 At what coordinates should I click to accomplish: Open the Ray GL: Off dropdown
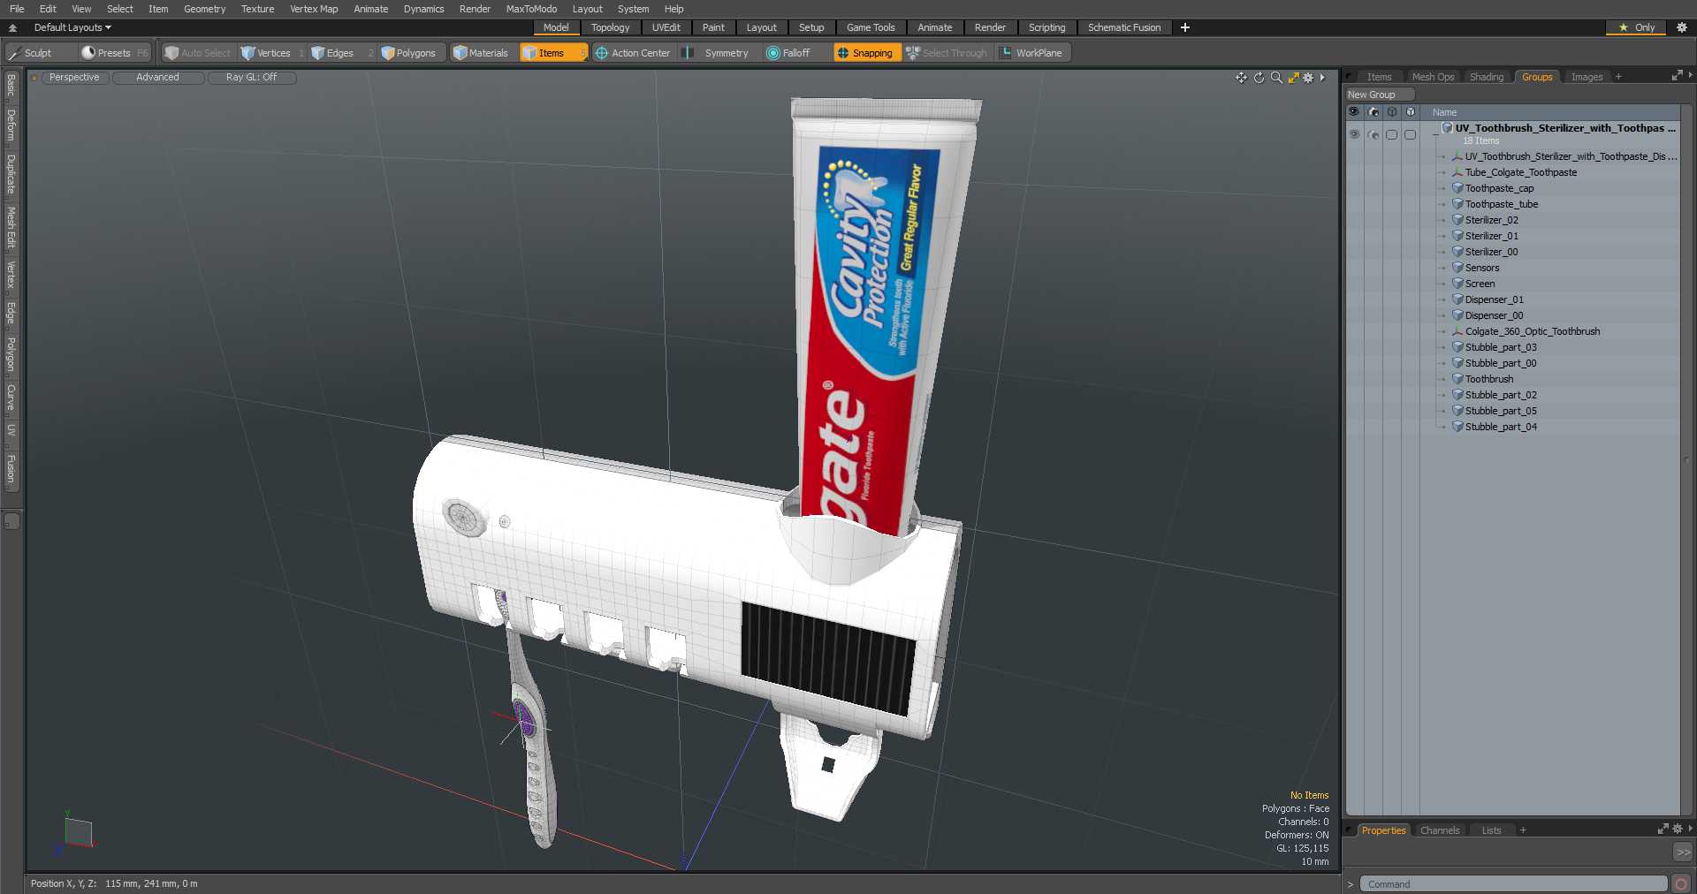(x=251, y=78)
